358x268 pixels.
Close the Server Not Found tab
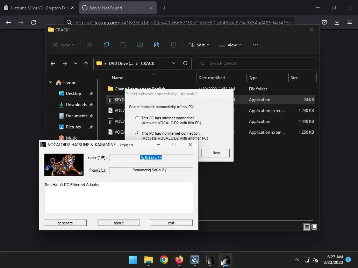(x=151, y=8)
